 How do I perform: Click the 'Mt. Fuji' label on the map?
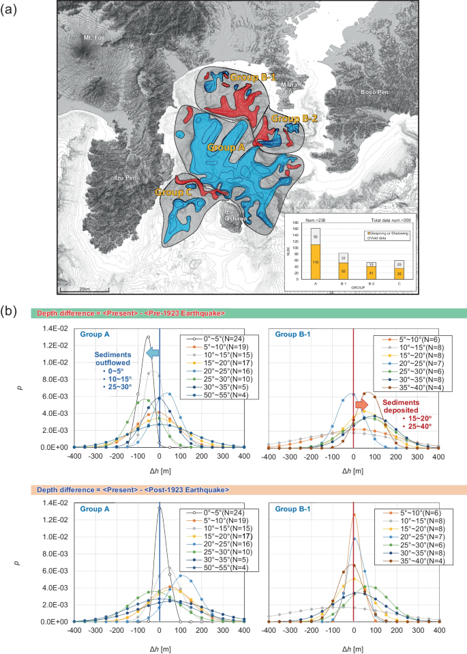point(93,38)
